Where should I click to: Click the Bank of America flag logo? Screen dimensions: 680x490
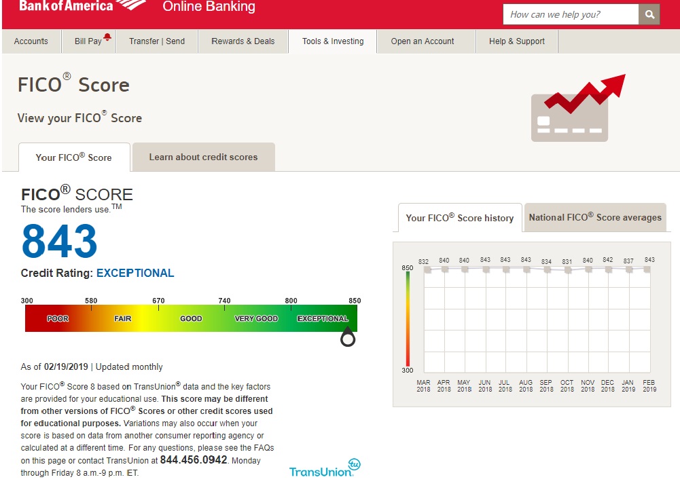131,5
